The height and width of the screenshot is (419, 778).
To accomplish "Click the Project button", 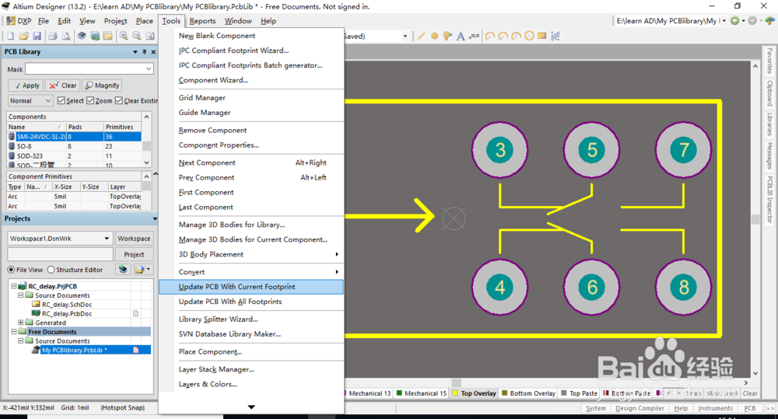I will (x=134, y=254).
